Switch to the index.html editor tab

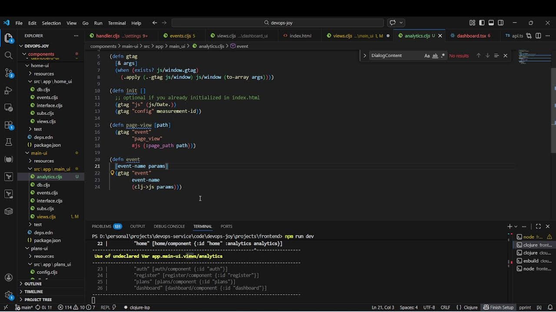300,36
